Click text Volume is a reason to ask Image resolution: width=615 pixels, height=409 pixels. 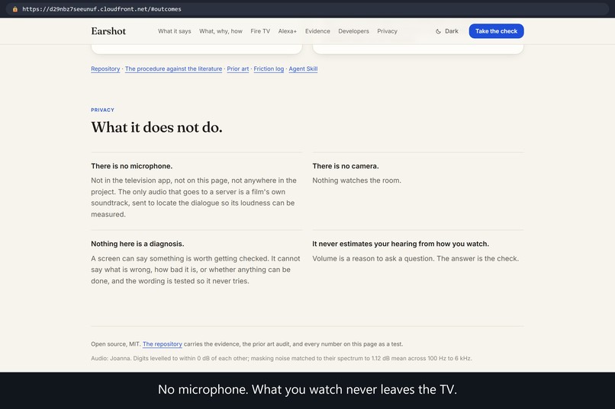click(415, 259)
